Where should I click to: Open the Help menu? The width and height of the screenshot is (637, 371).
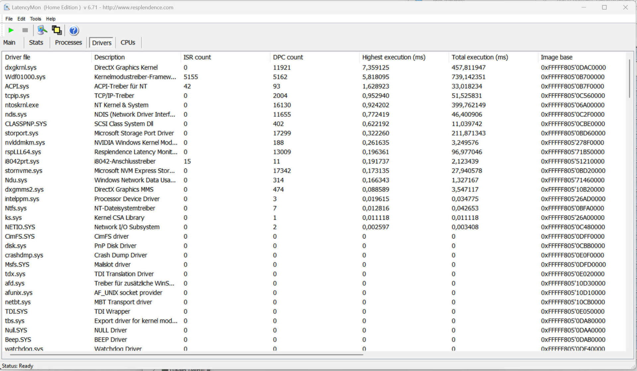tap(50, 19)
